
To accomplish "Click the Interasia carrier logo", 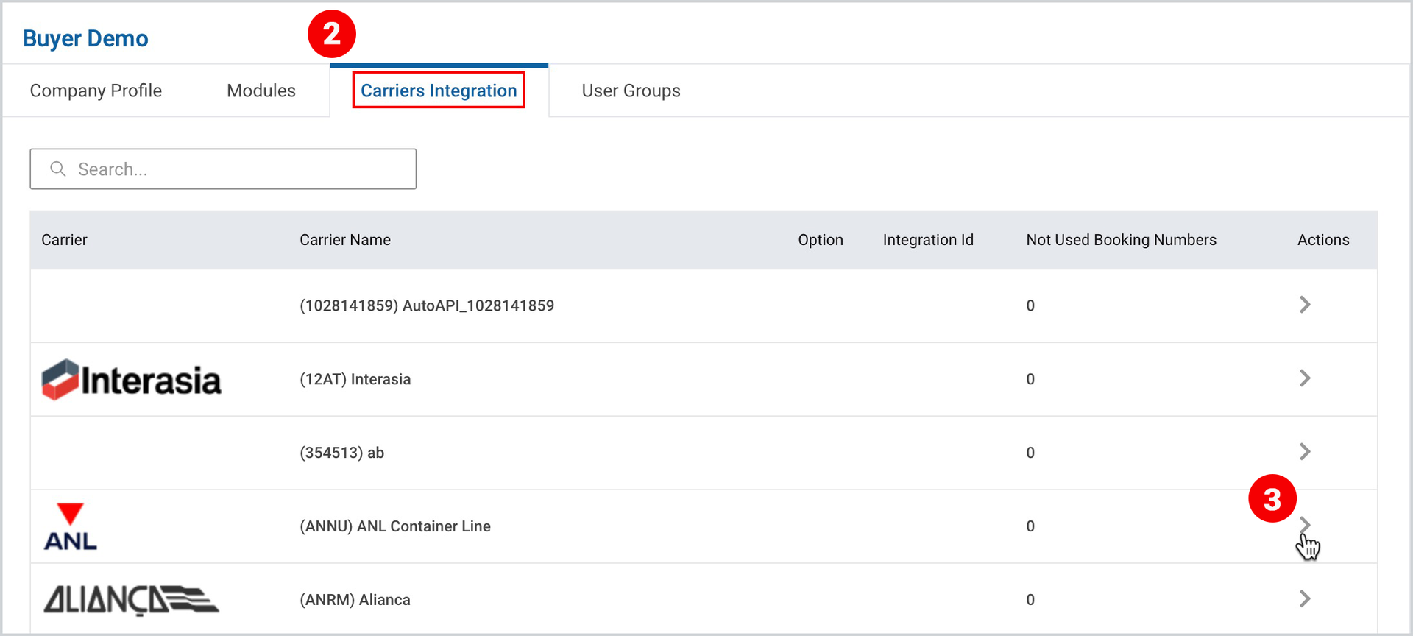I will 131,380.
